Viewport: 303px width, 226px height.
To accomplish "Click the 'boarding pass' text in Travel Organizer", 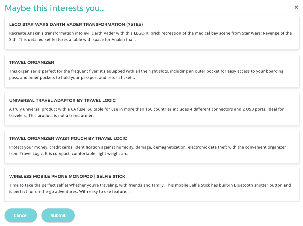I will tap(272, 71).
